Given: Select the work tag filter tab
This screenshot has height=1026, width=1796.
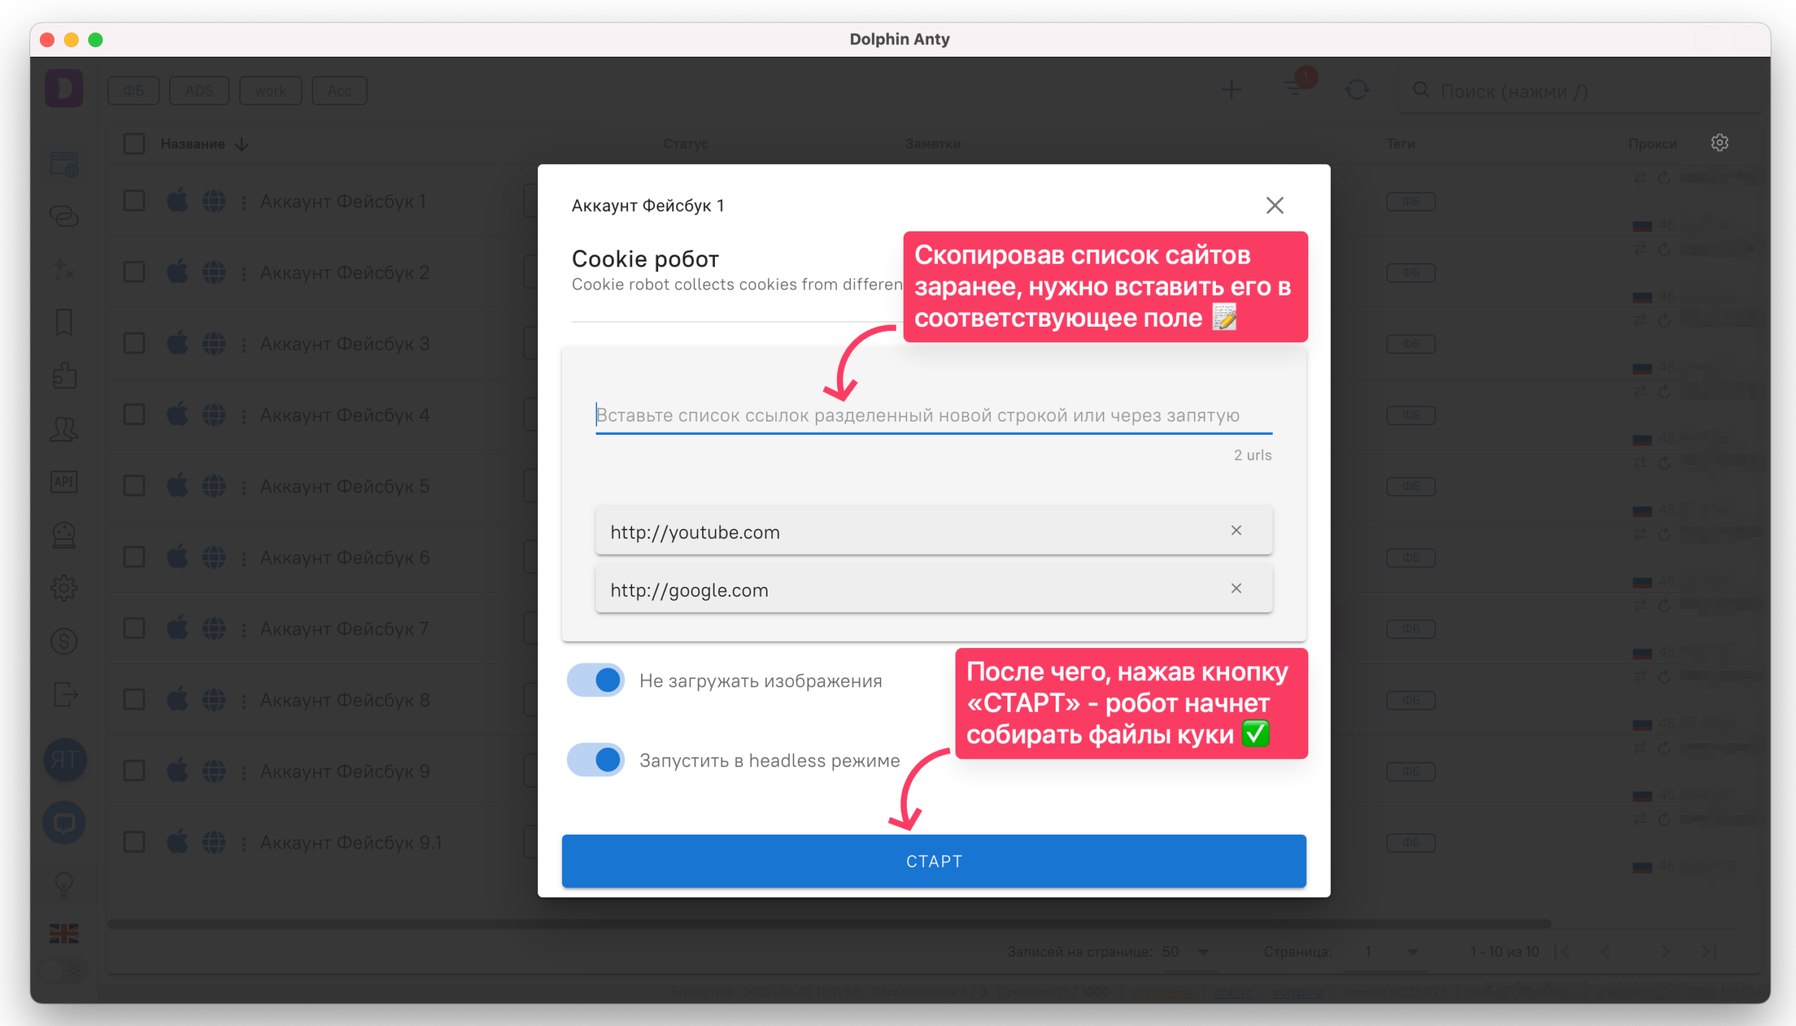Looking at the screenshot, I should [270, 91].
